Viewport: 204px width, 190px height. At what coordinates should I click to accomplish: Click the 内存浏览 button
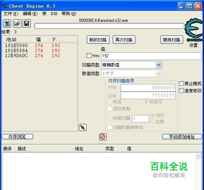(x=18, y=136)
